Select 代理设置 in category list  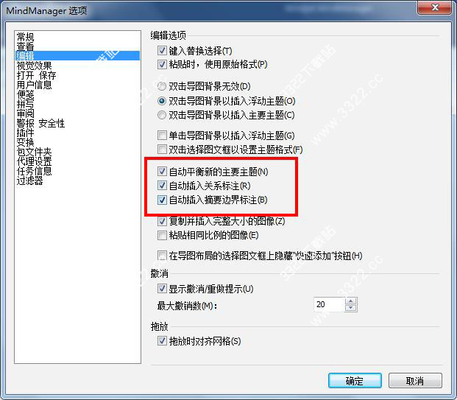click(x=34, y=161)
